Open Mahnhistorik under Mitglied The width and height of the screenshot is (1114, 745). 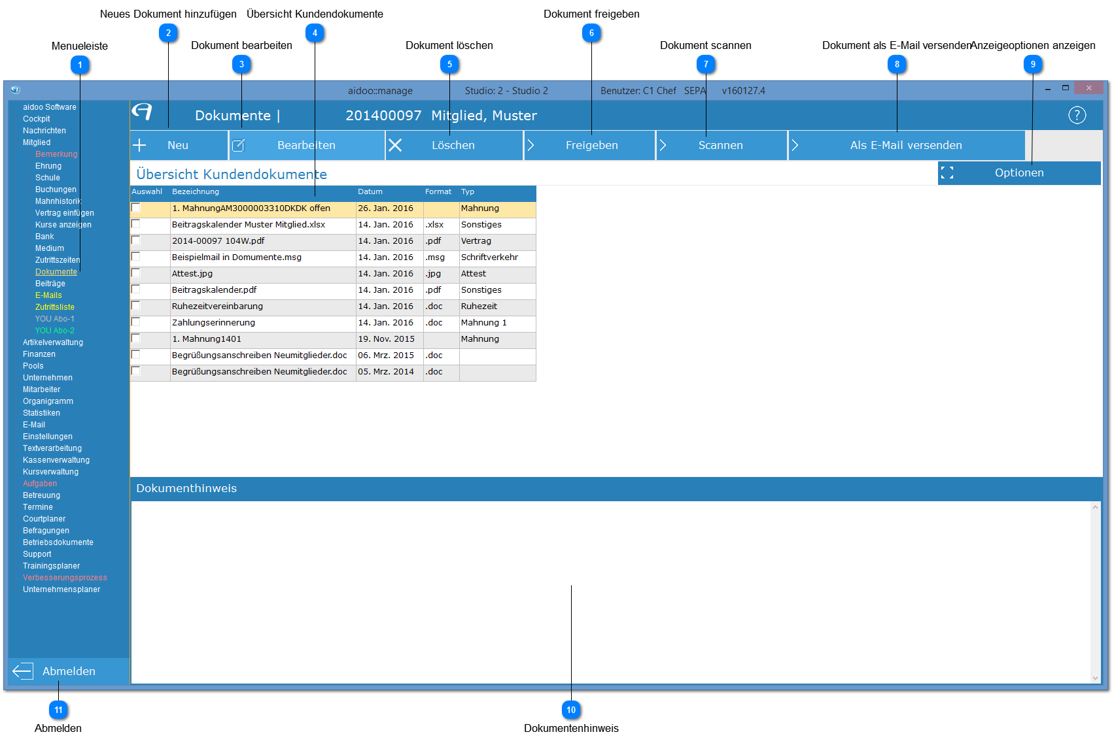(58, 201)
